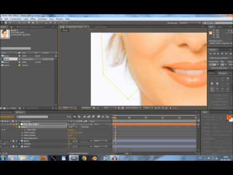Click the background white color swatch

[231, 120]
